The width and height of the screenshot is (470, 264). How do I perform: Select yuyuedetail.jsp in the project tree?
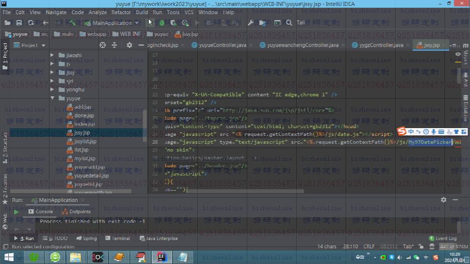(92, 176)
